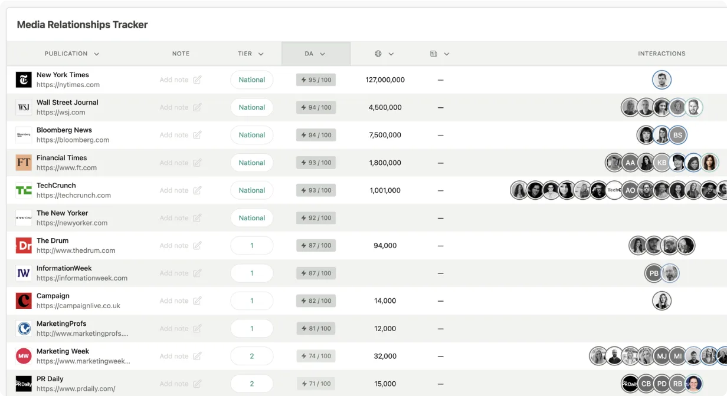Edit note icon for InformationWeek row
The height and width of the screenshot is (396, 727).
[197, 273]
